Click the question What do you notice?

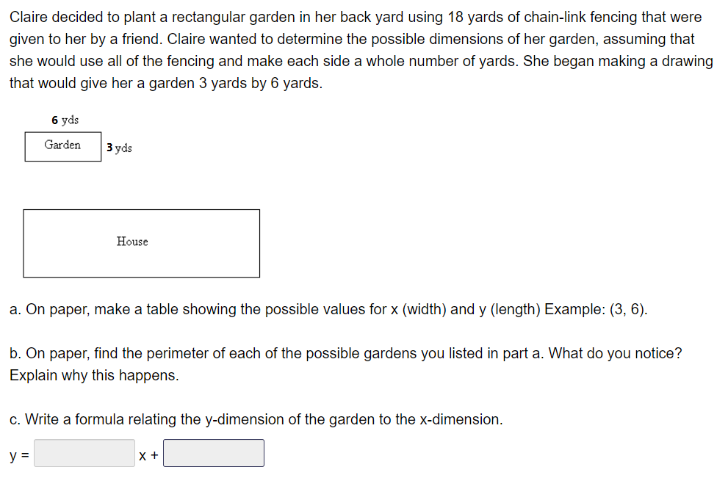(616, 353)
